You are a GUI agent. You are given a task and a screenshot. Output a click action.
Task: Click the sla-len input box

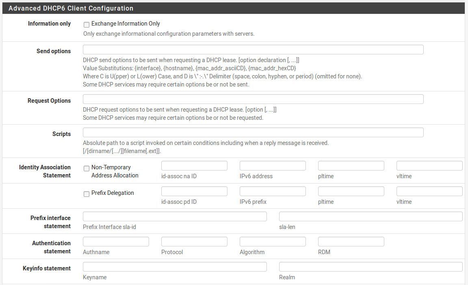point(370,216)
